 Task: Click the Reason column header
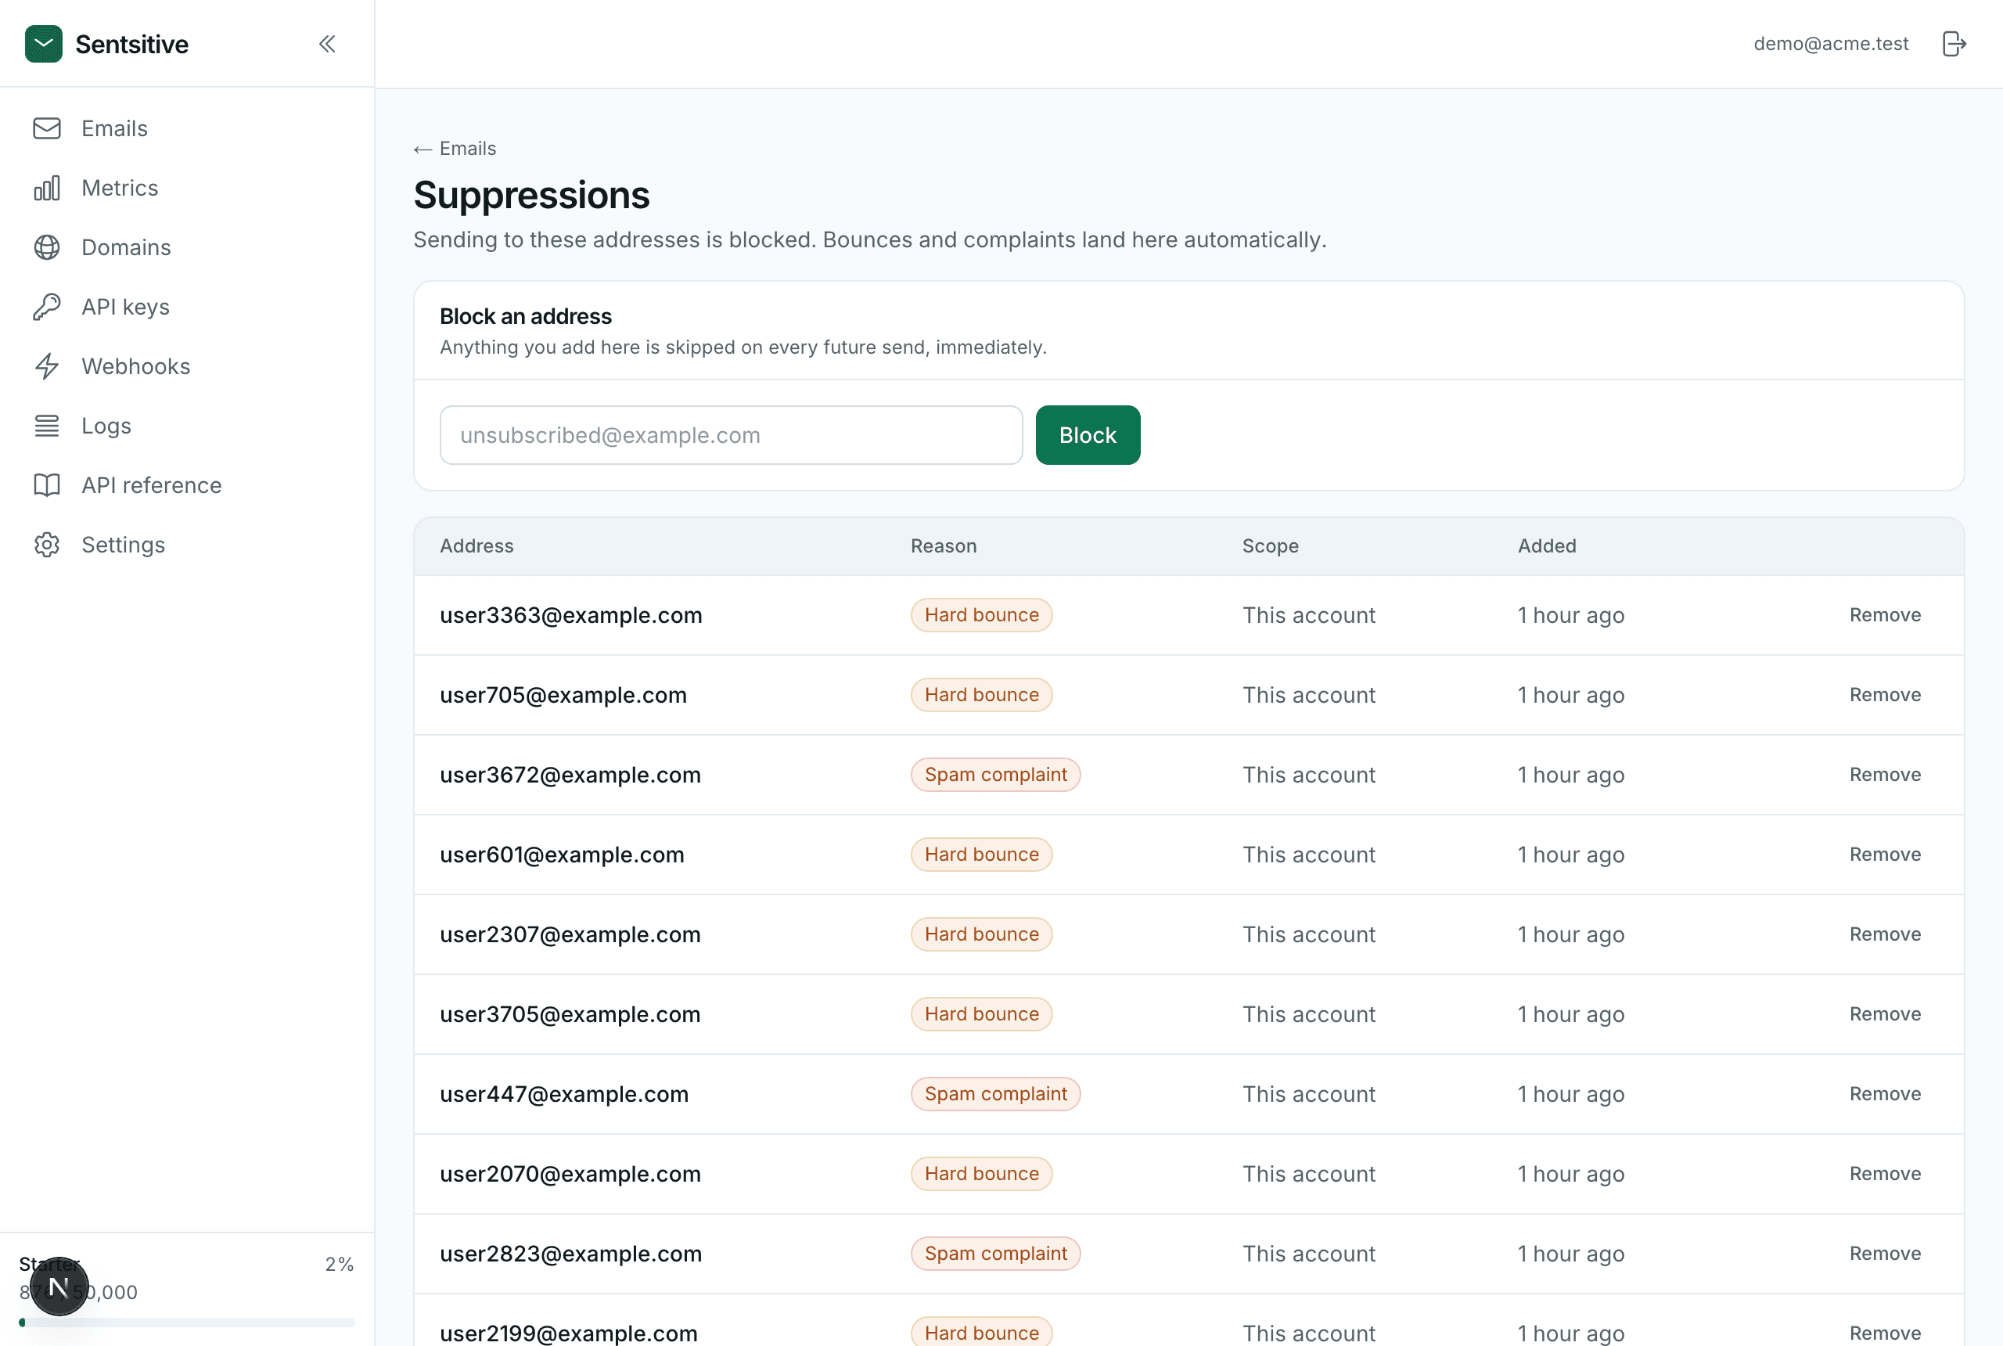tap(943, 546)
